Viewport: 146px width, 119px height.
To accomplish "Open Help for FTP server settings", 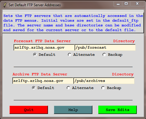I will [73, 110].
